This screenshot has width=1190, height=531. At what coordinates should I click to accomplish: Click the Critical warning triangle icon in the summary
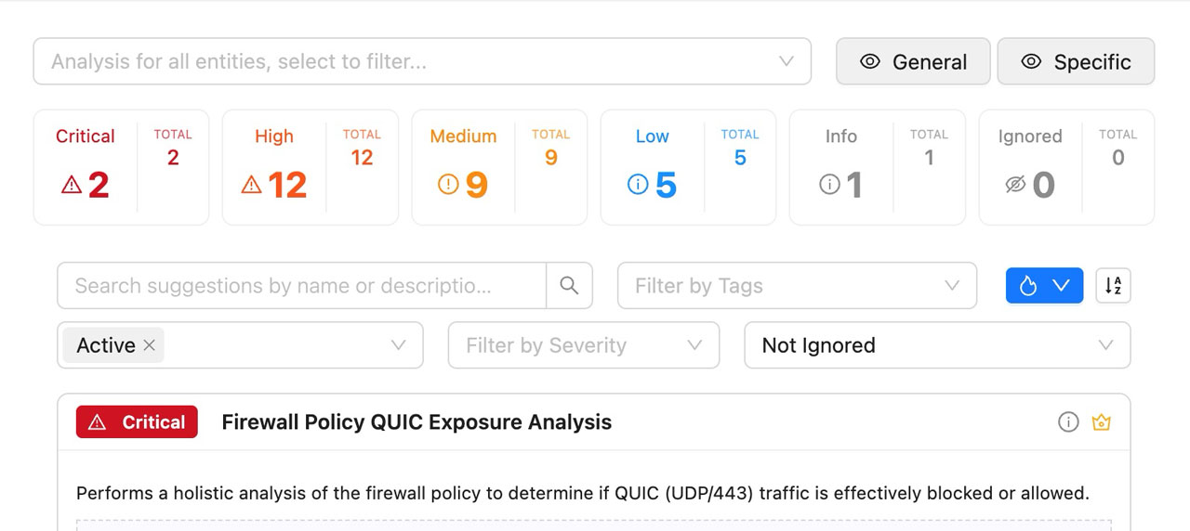coord(72,186)
